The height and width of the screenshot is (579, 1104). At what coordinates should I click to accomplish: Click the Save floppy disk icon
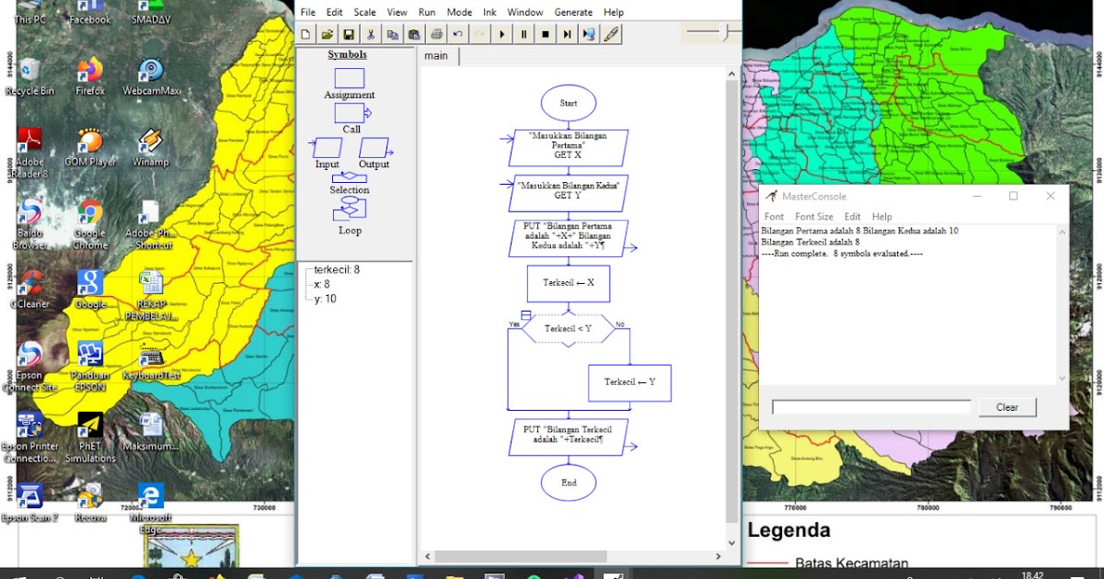click(x=349, y=34)
